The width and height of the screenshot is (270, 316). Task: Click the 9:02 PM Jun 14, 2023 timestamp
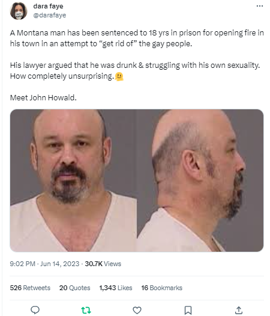click(x=44, y=264)
